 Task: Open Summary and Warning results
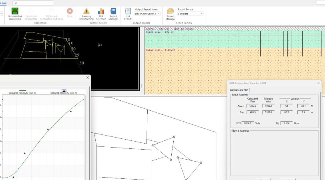click(86, 14)
